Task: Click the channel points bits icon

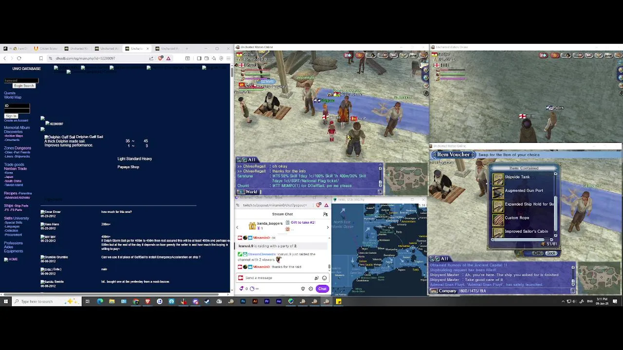Action: [x=242, y=289]
